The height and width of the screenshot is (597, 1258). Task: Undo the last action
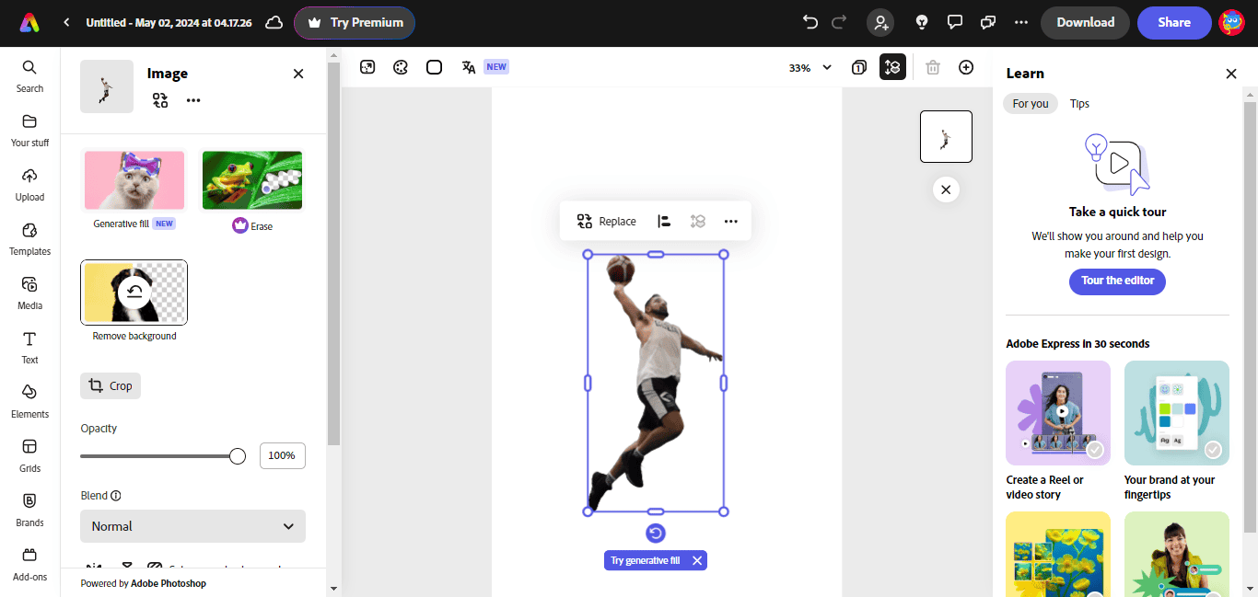810,22
